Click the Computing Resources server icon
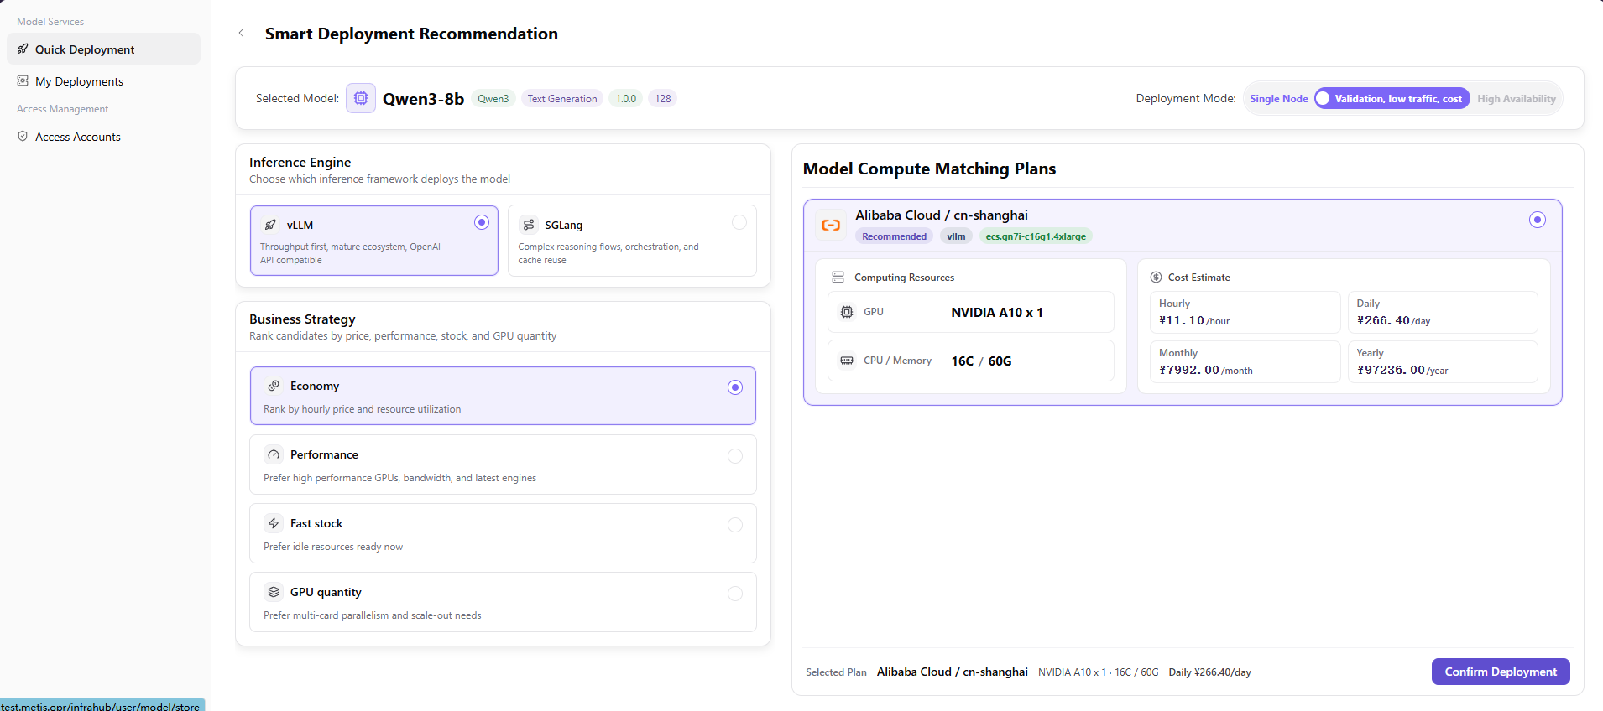 pos(838,277)
